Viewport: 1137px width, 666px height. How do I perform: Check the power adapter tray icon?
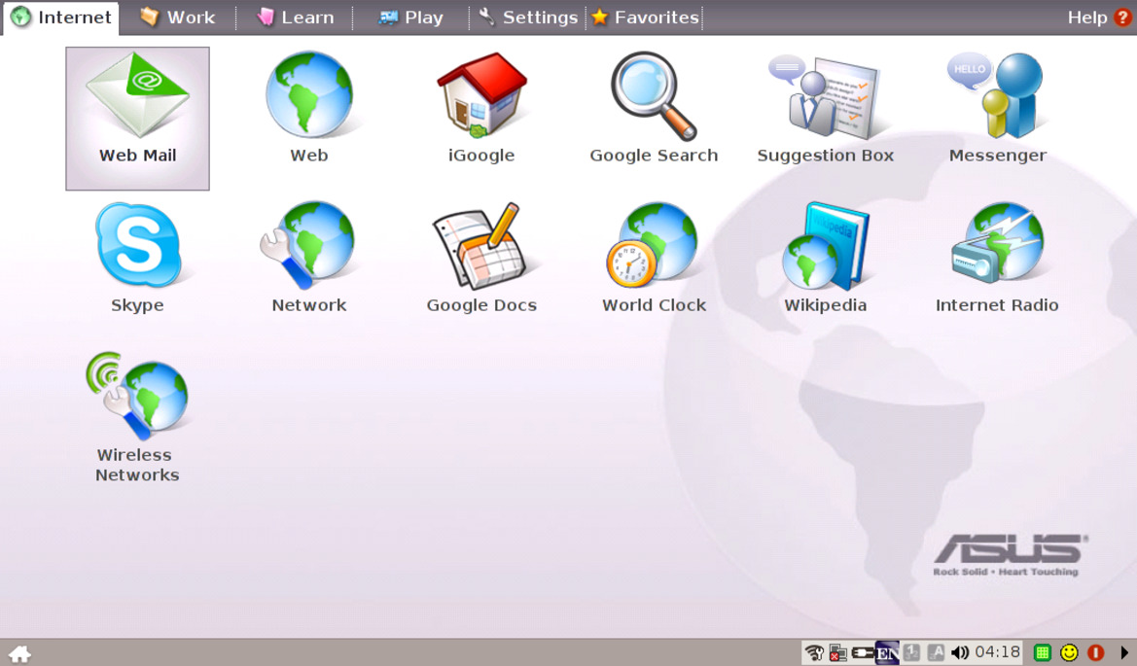tap(862, 653)
